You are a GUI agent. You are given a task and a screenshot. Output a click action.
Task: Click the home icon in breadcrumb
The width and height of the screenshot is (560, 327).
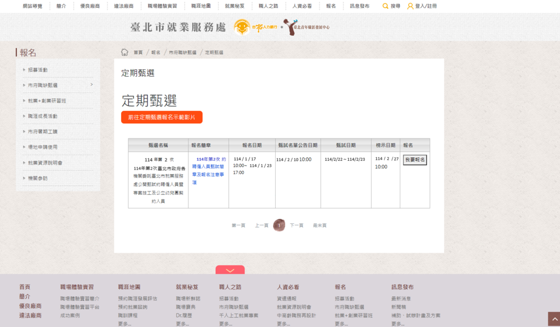pyautogui.click(x=124, y=52)
